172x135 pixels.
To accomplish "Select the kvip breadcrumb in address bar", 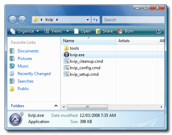I will coord(49,20).
